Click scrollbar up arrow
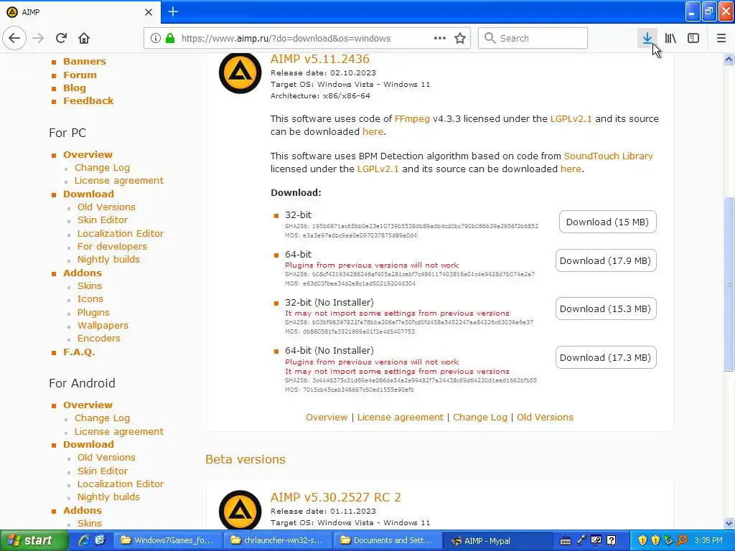The image size is (735, 551). pos(729,59)
